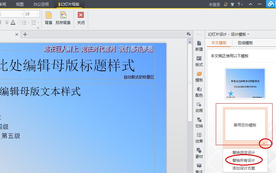Open the font size 18 dropdown
Screen dimensions: 276x173
click(38, 14)
